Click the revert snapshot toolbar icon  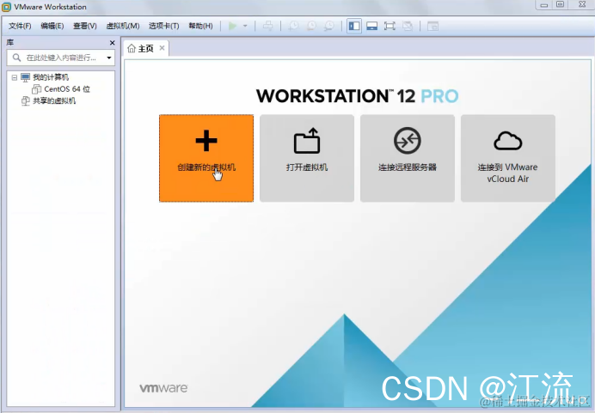click(311, 26)
